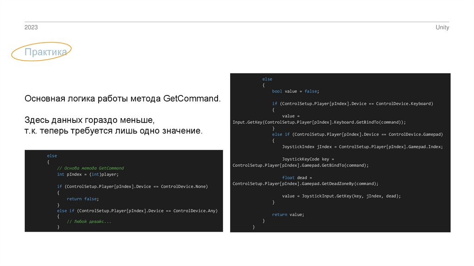Click the line "Здесь данных гораздо меньше,"
The height and width of the screenshot is (266, 474).
(89, 120)
